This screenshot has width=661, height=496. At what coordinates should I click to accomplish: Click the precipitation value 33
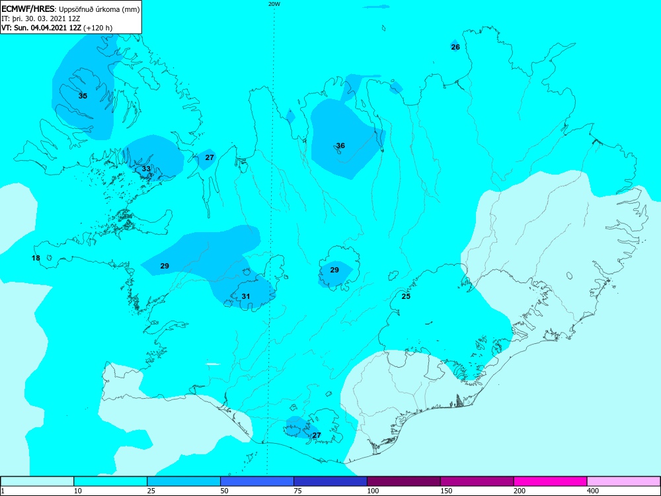pyautogui.click(x=146, y=168)
